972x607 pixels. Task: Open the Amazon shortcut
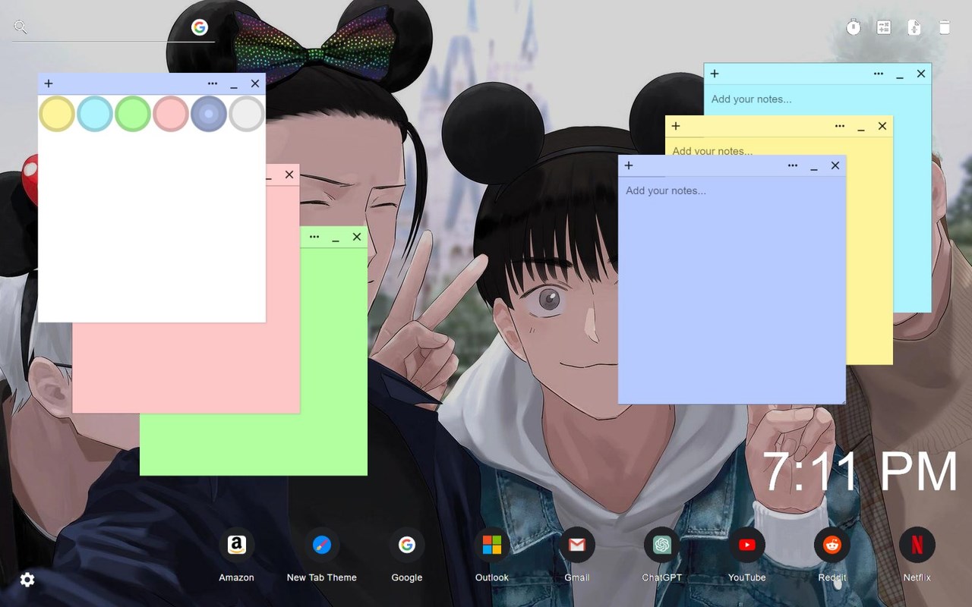pos(236,545)
